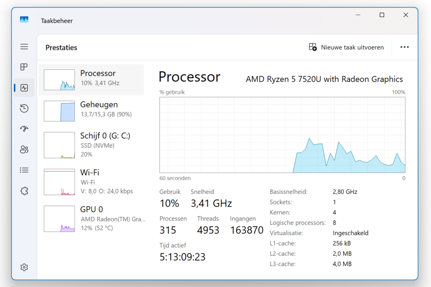The image size is (431, 287).
Task: Click the uptime value 5:13:09:23
Action: click(183, 257)
